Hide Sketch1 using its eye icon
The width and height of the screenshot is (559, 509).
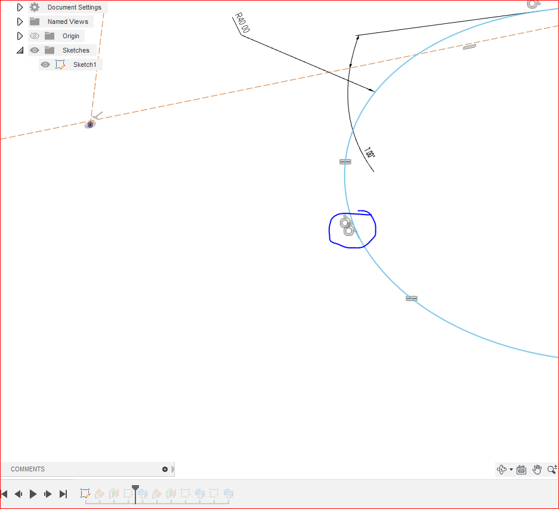45,65
